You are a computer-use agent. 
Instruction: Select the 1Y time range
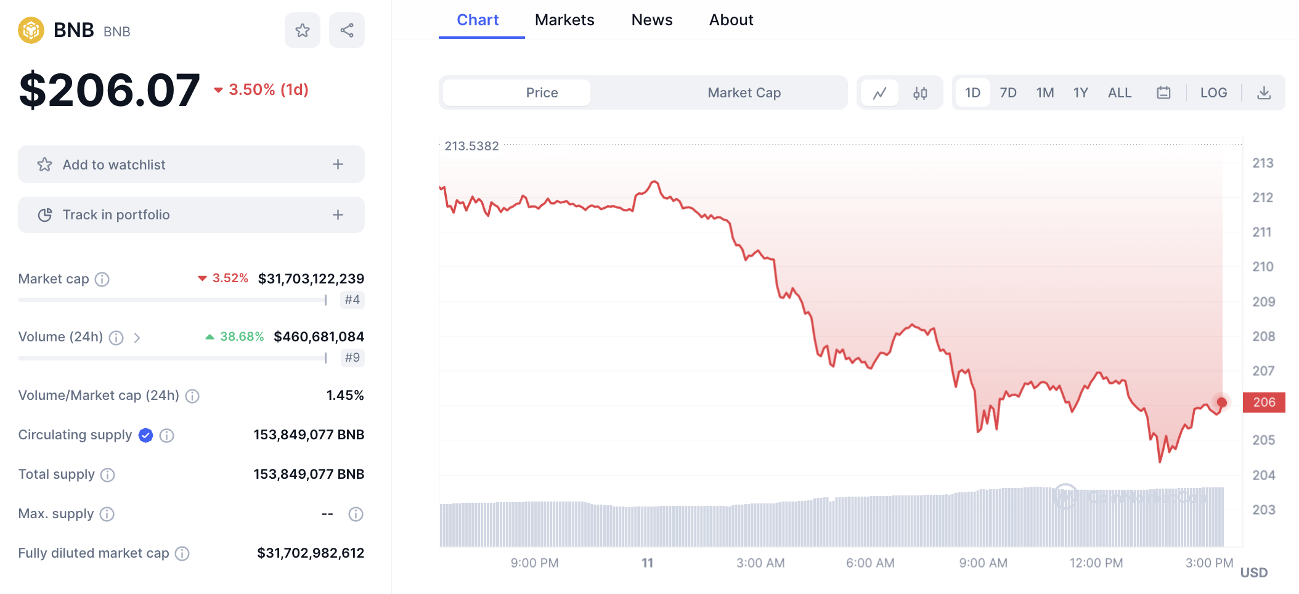1080,93
